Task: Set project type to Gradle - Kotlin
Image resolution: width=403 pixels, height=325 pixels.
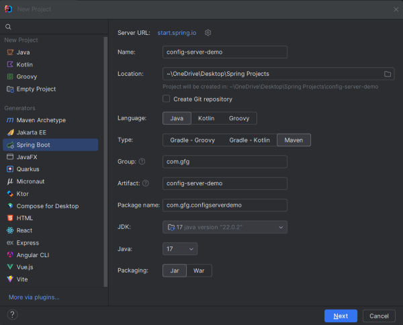Action: pyautogui.click(x=249, y=140)
